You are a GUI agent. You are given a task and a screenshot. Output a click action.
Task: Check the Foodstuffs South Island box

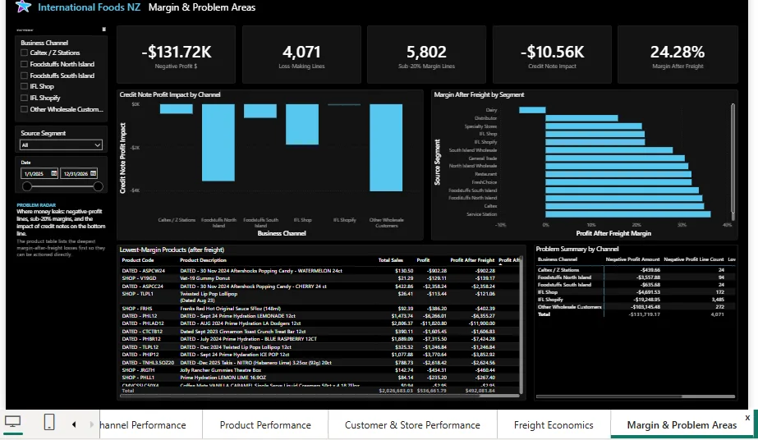24,76
